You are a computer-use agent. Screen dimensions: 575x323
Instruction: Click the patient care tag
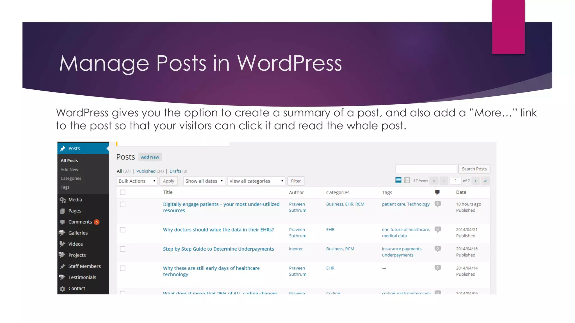[393, 204]
